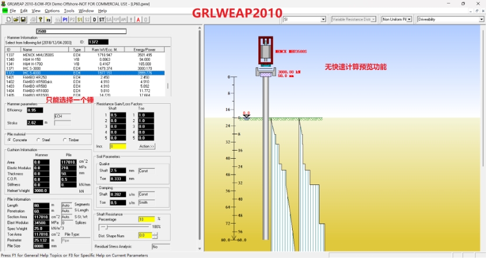486x258 pixels.
Task: Open the Options menu
Action: [52, 11]
